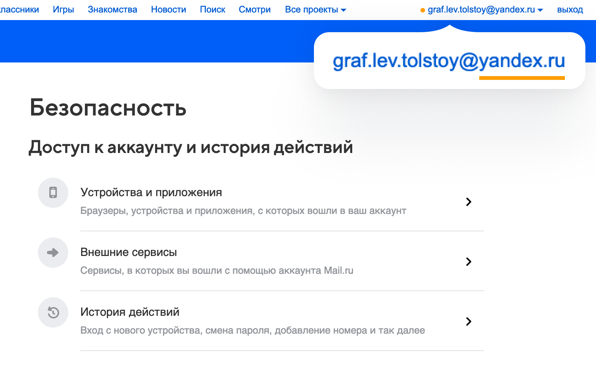Open Игры in the top navigation
Viewport: 596px width, 376px height.
tap(63, 10)
